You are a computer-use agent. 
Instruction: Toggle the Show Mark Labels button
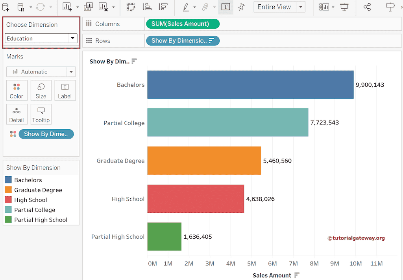click(x=226, y=7)
